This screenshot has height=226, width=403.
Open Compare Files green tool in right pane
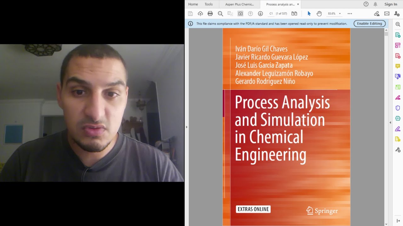(x=398, y=87)
